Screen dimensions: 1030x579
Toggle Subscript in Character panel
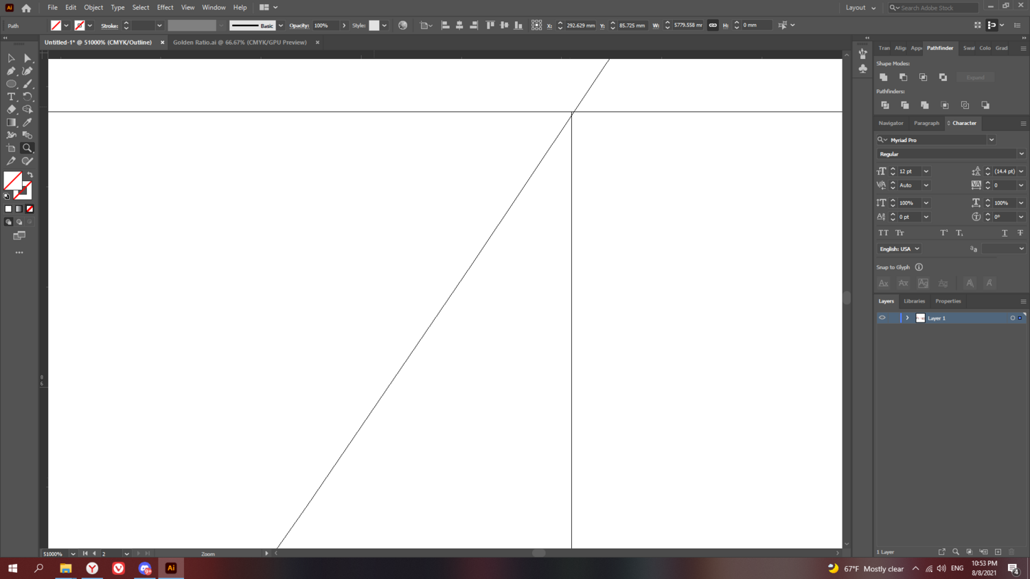click(959, 233)
